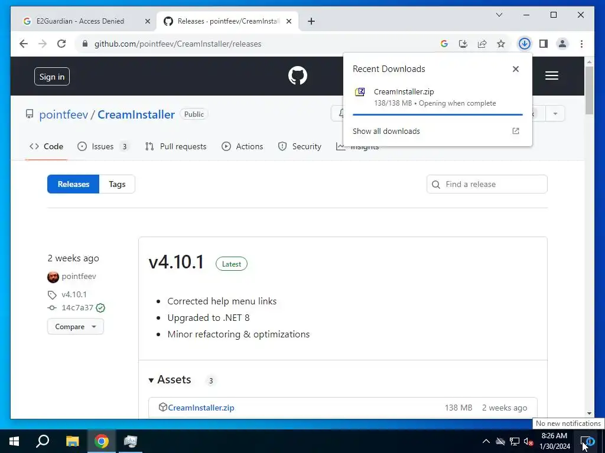Download CreamInstaller.zip asset link
This screenshot has height=453, width=605.
click(x=201, y=408)
